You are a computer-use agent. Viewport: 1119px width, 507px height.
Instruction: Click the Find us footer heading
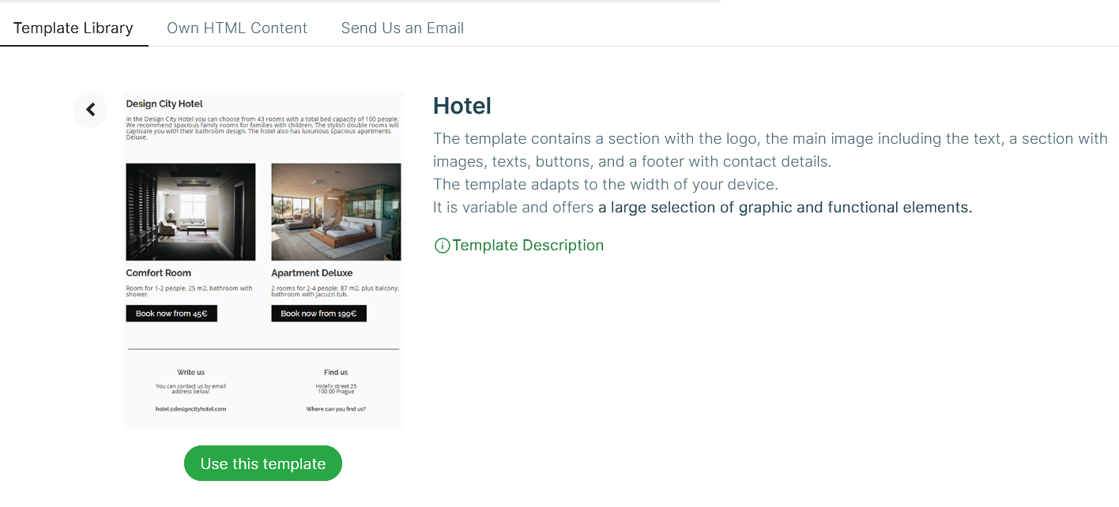coord(336,372)
